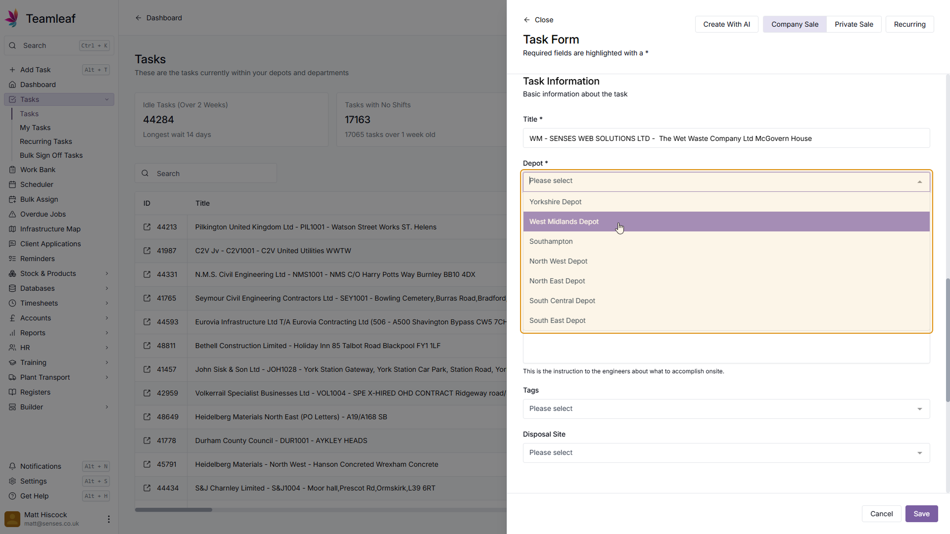Select South East Depot option

(x=726, y=320)
